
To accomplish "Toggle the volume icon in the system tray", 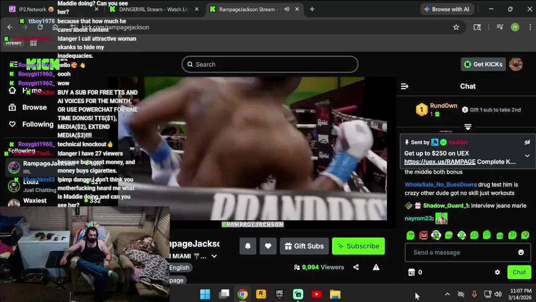I will coord(498,294).
